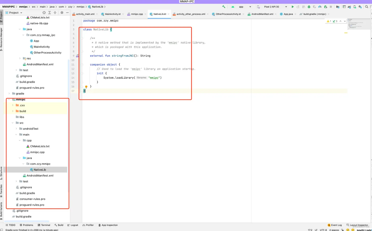
Task: Expand the androidTest folder
Action: [x=16, y=129]
